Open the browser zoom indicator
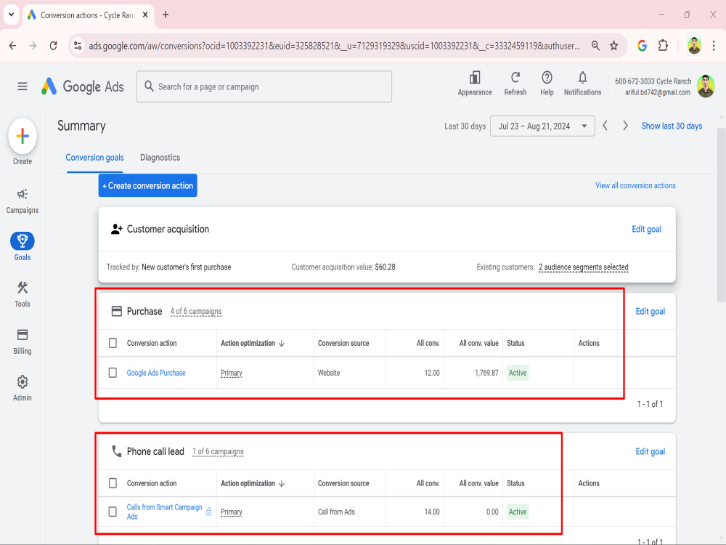The width and height of the screenshot is (726, 545). point(595,45)
